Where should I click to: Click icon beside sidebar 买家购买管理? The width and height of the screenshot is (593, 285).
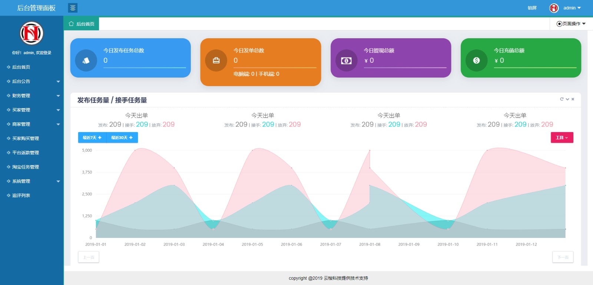9,138
